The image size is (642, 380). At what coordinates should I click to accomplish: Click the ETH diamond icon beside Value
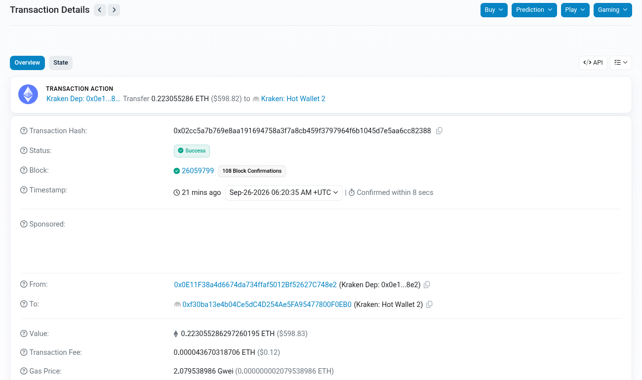coord(176,334)
